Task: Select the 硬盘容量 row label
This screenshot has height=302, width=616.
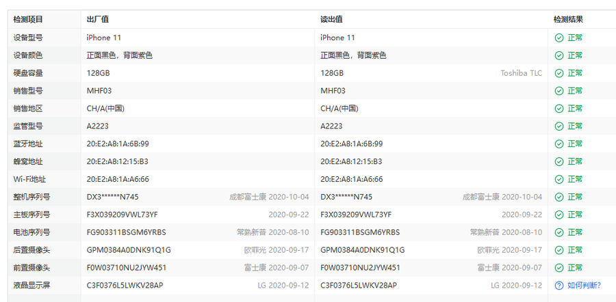Action: coord(28,73)
